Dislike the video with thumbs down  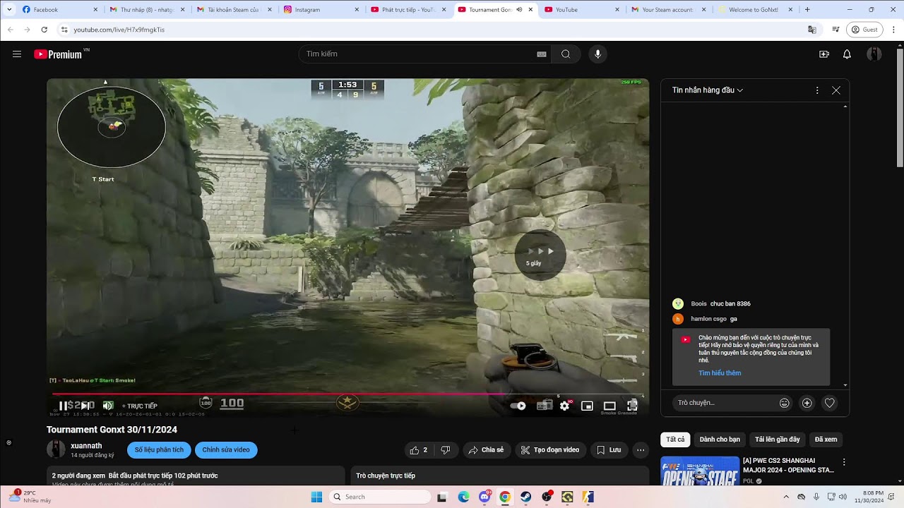coord(446,450)
